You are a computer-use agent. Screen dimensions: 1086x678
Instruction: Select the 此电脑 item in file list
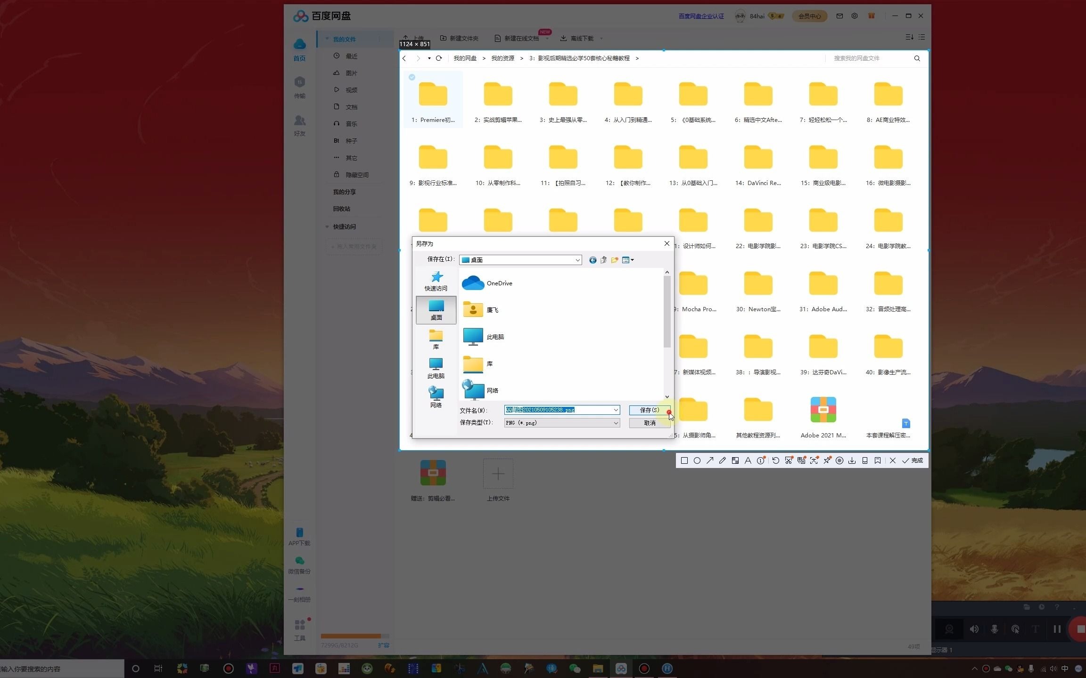[484, 337]
